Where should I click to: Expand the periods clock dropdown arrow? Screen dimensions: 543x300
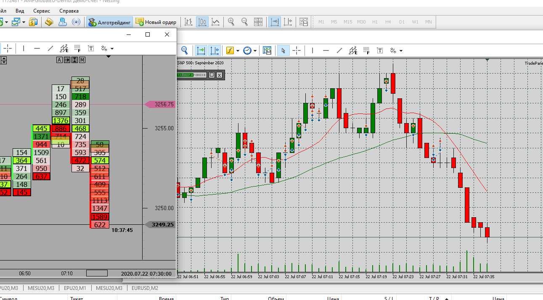(255, 51)
